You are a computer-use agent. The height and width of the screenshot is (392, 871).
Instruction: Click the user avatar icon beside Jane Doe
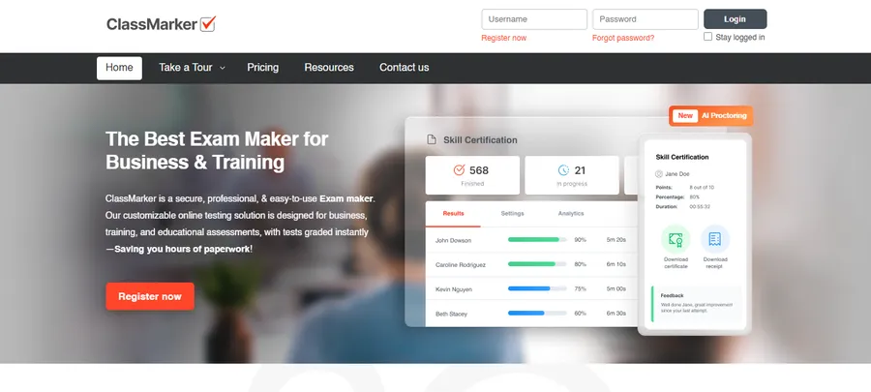coord(659,174)
